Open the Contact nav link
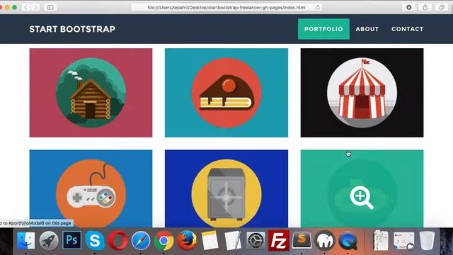The width and height of the screenshot is (453, 255). [408, 29]
